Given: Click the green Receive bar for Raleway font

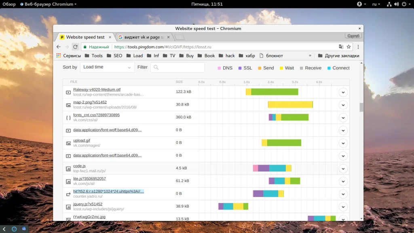Looking at the screenshot, I should (275, 92).
